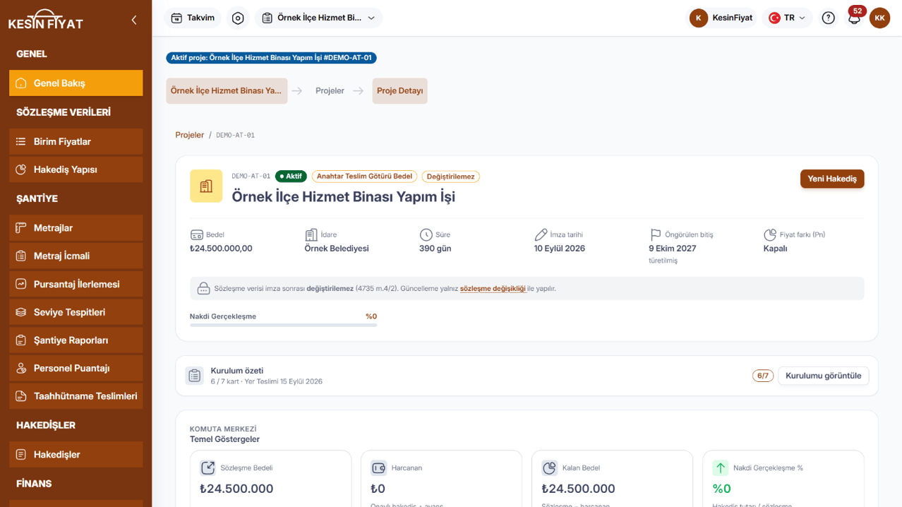Open Personel Puantajı
This screenshot has width=902, height=507.
coord(76,368)
